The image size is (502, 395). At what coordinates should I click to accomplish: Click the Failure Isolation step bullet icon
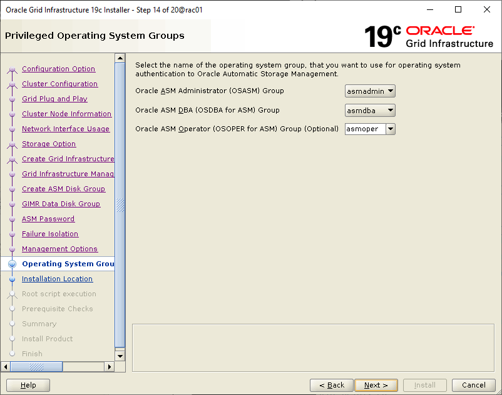pos(12,234)
